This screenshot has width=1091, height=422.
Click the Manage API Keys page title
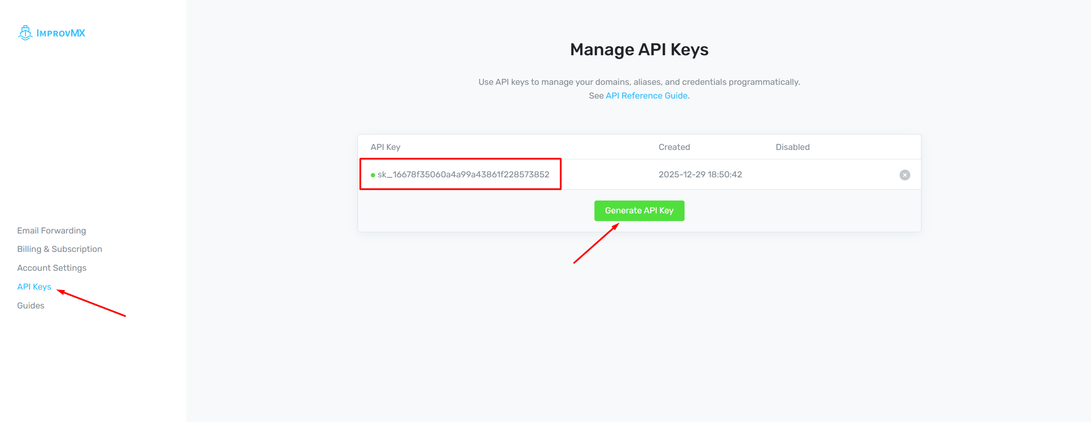[x=639, y=49]
